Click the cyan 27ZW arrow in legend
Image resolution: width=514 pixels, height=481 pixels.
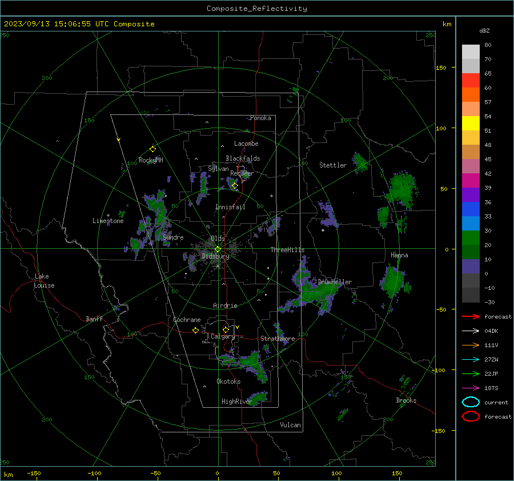[x=471, y=360]
